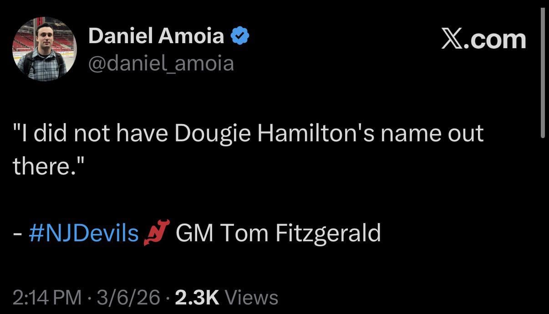The height and width of the screenshot is (314, 549).
Task: Click "Tom Fitzgerald" in the tweet
Action: (300, 233)
